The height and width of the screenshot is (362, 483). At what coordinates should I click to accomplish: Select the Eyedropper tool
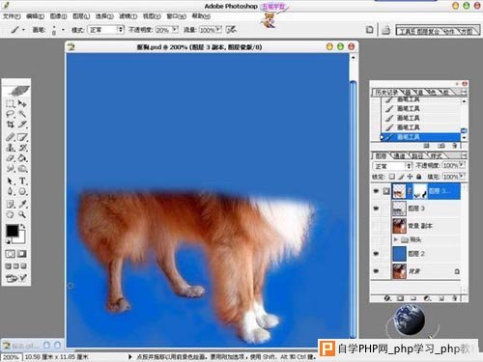coord(22,204)
